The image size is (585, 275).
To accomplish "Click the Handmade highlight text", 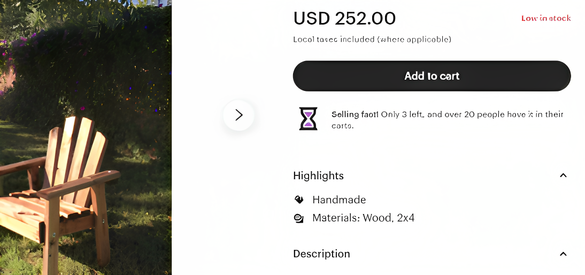I will point(339,200).
